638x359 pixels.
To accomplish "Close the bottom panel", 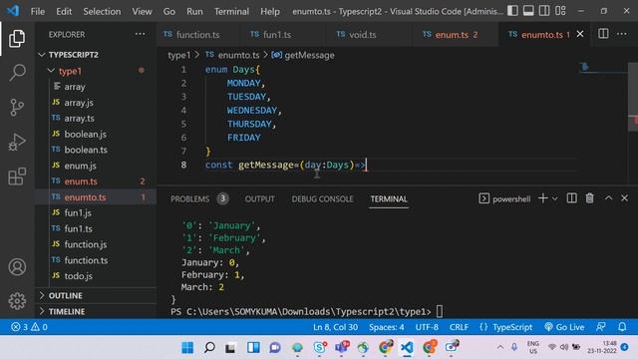I will [x=625, y=198].
